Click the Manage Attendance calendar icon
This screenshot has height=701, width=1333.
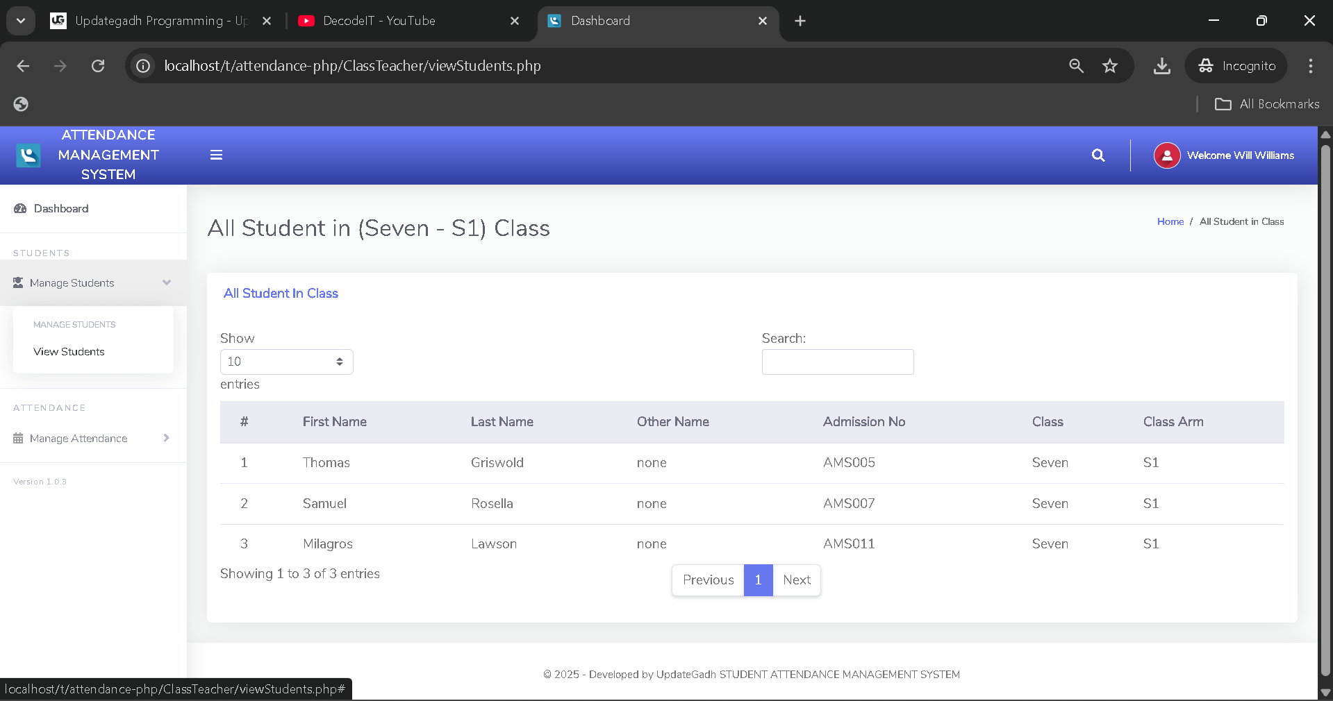point(17,438)
